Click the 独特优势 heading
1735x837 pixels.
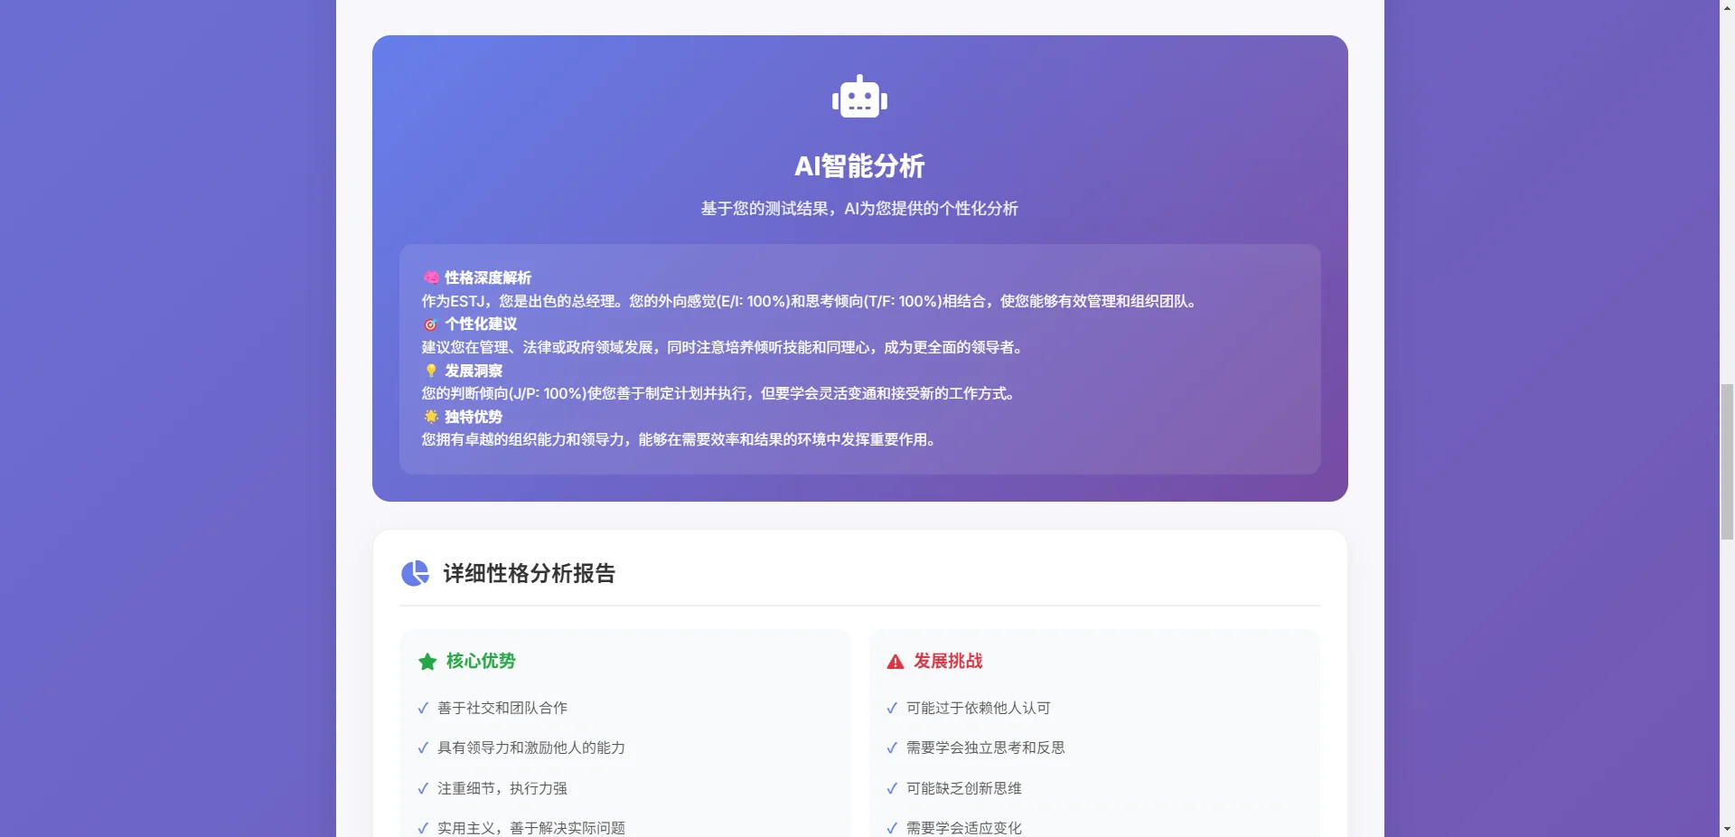(474, 417)
